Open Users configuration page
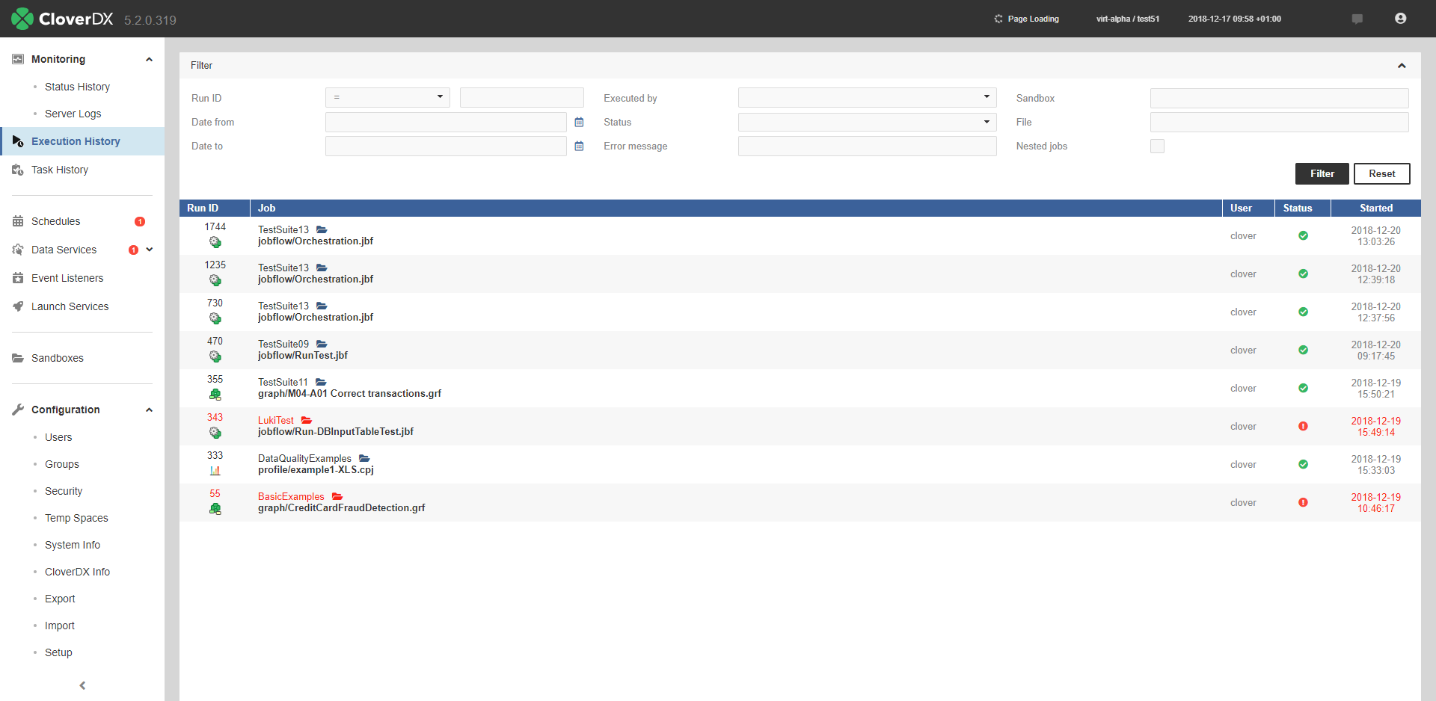The image size is (1436, 701). pyautogui.click(x=58, y=437)
